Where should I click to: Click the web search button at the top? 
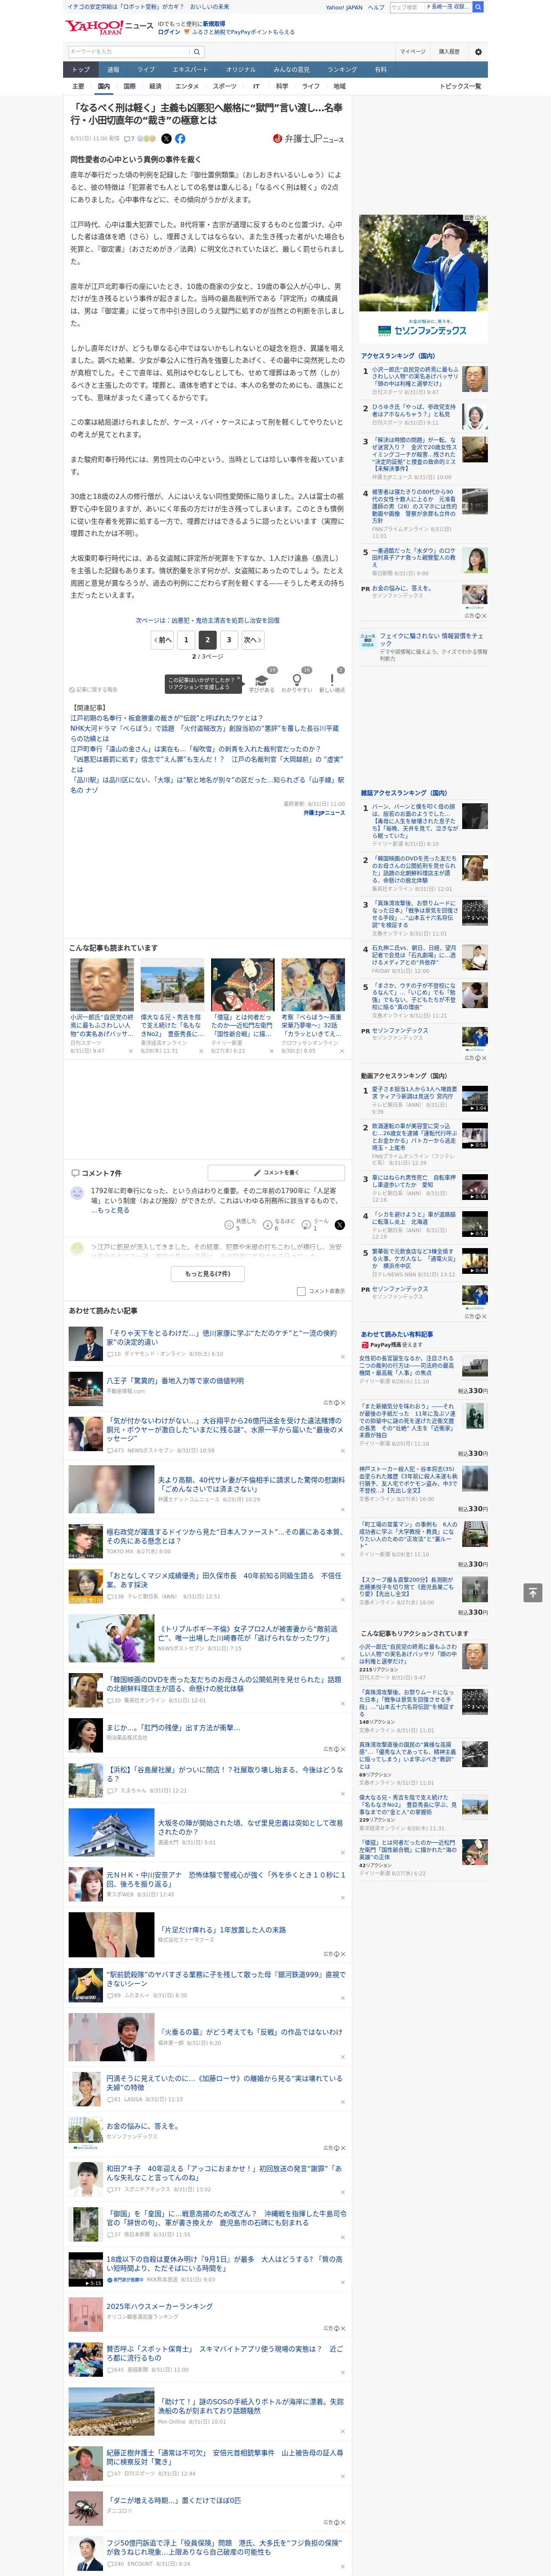pos(478,7)
